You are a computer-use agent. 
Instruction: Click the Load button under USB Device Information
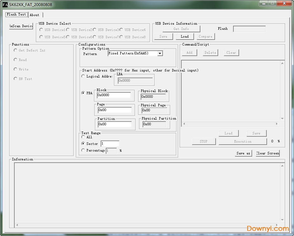[x=184, y=37]
